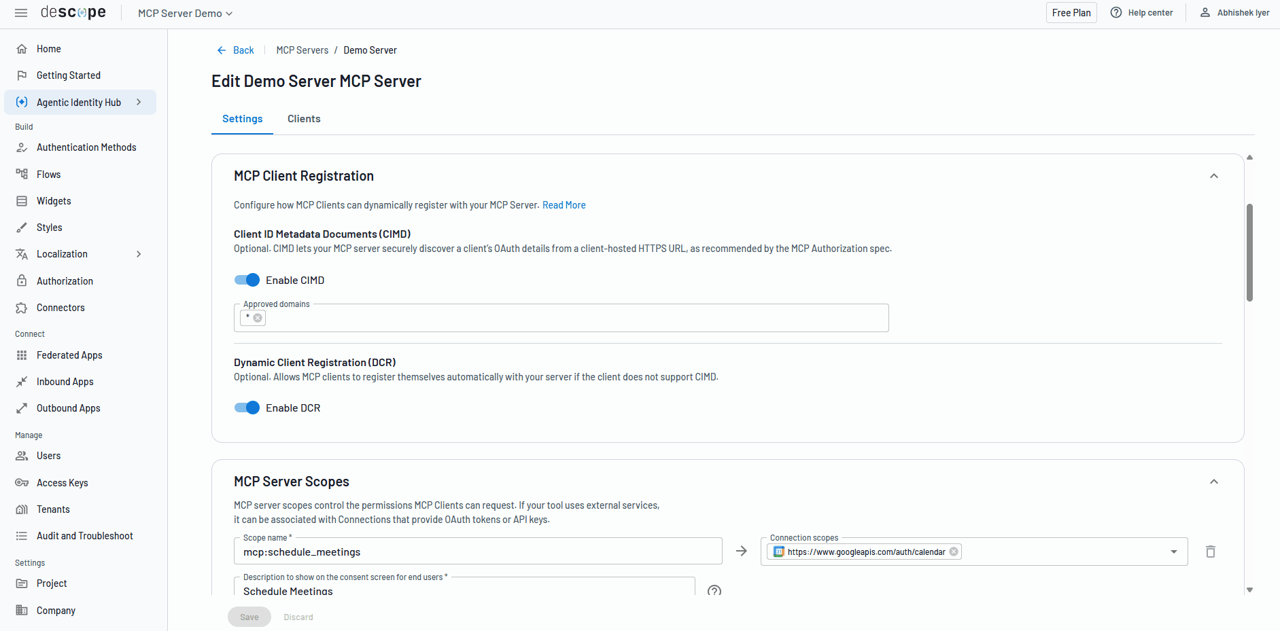Switch to the Clients tab
The height and width of the screenshot is (631, 1280).
303,118
